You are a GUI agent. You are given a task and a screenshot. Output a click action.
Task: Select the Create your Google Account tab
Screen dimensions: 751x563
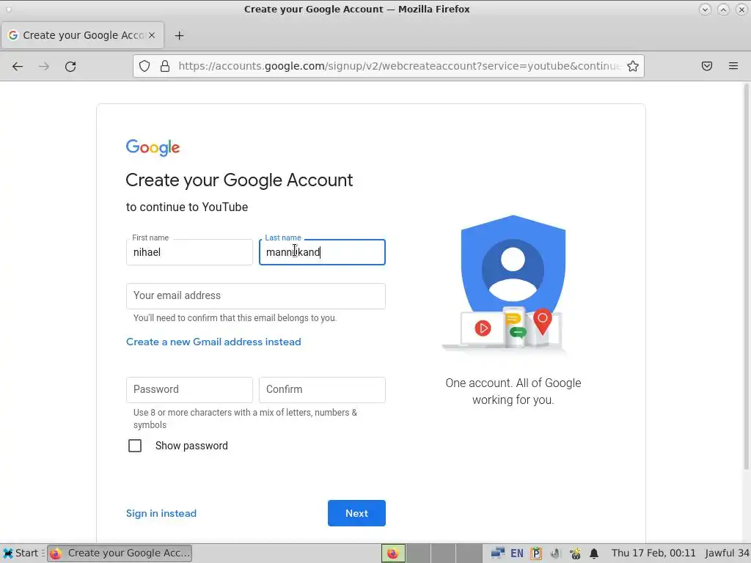[x=82, y=35]
